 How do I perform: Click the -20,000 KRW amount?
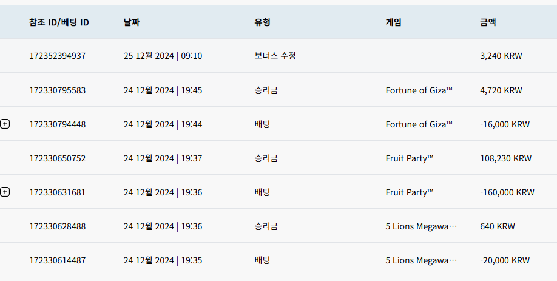pos(504,260)
